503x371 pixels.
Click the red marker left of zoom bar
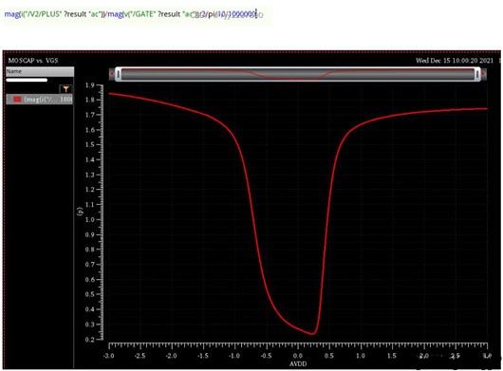coord(112,74)
